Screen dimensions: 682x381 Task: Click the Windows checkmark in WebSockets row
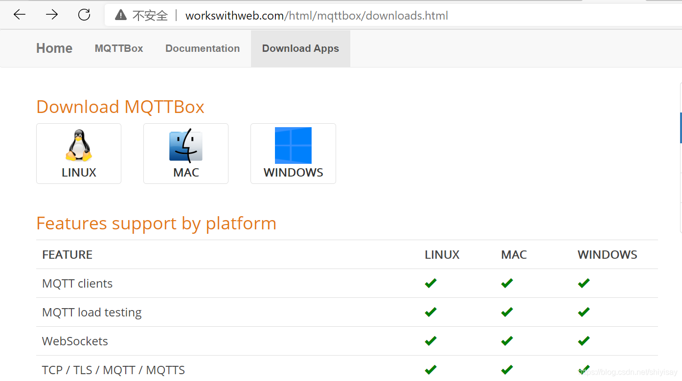pos(584,341)
